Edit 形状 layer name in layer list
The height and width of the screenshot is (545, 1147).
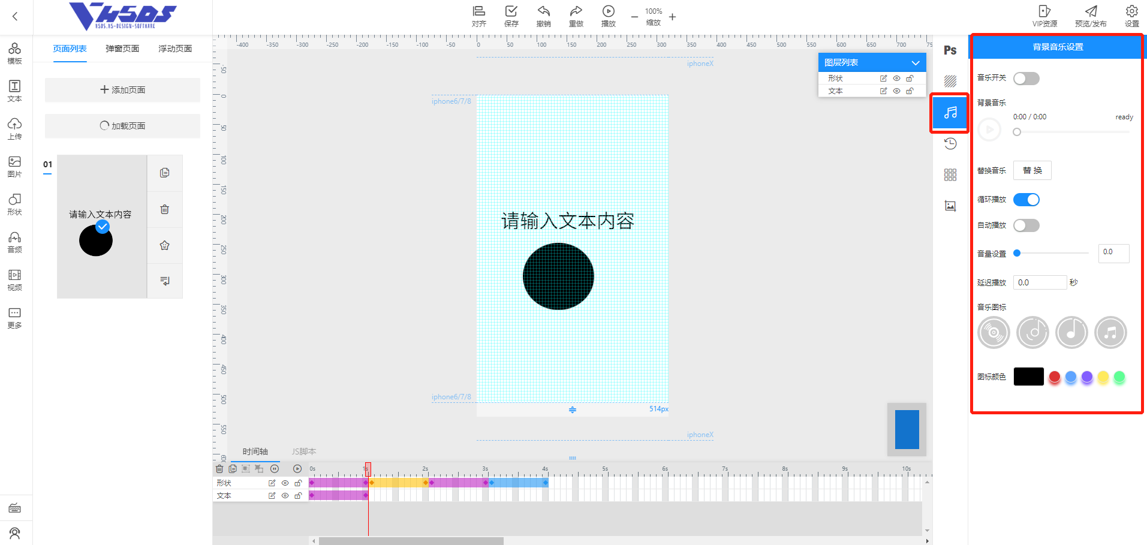pyautogui.click(x=883, y=79)
